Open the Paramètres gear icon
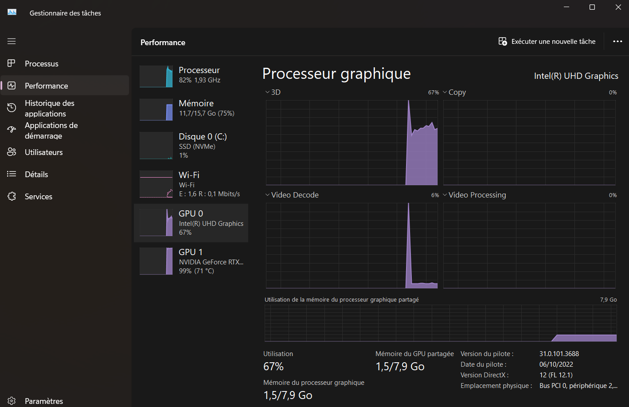 pyautogui.click(x=12, y=401)
